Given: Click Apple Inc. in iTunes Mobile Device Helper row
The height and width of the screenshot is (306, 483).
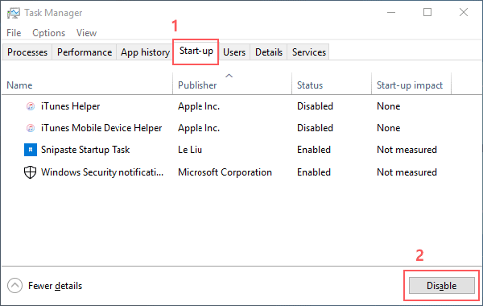Looking at the screenshot, I should (x=199, y=128).
